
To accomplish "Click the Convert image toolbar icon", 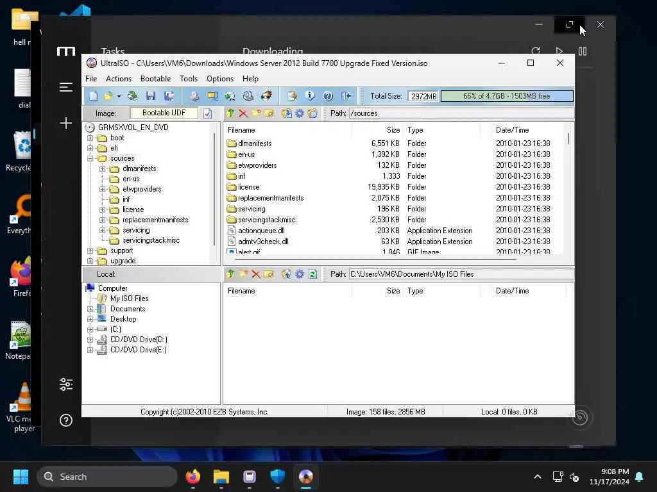I will [x=230, y=96].
